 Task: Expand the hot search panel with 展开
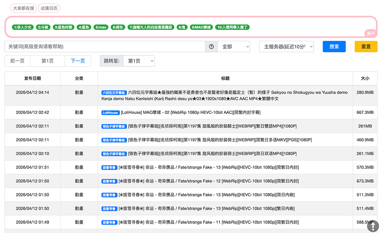pyautogui.click(x=371, y=34)
